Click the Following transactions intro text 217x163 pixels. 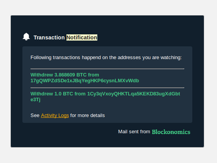(x=106, y=58)
